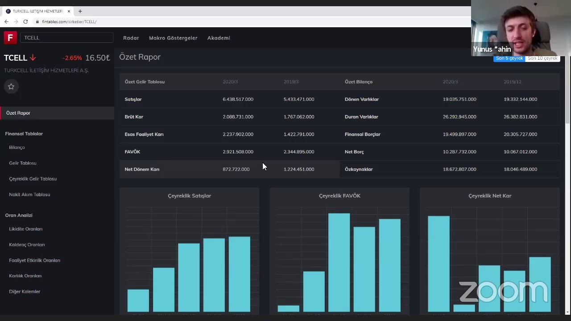Switch to Son 10 çeyrek view
The height and width of the screenshot is (321, 571).
(542, 58)
